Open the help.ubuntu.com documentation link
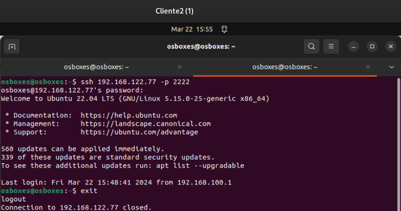The height and width of the screenshot is (211, 401). pos(129,115)
